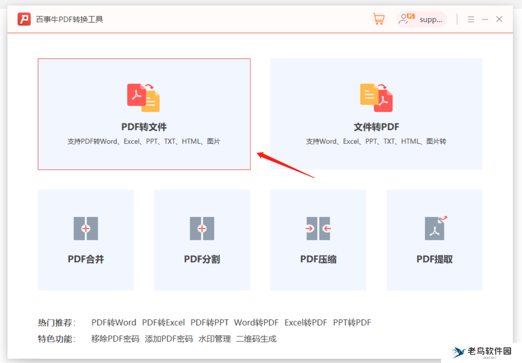
Task: Select the Excel转PDF link
Action: click(306, 322)
